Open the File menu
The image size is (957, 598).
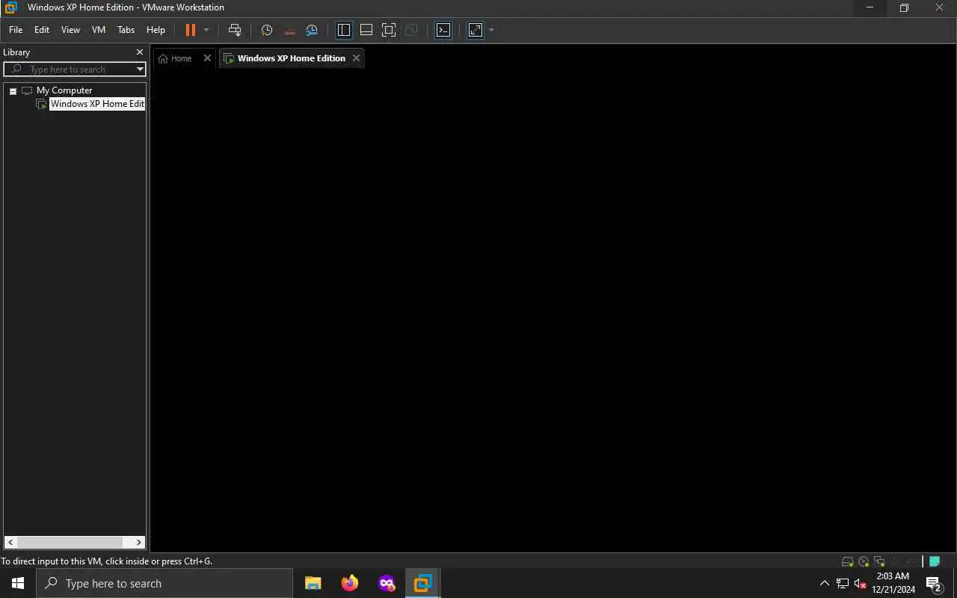16,30
